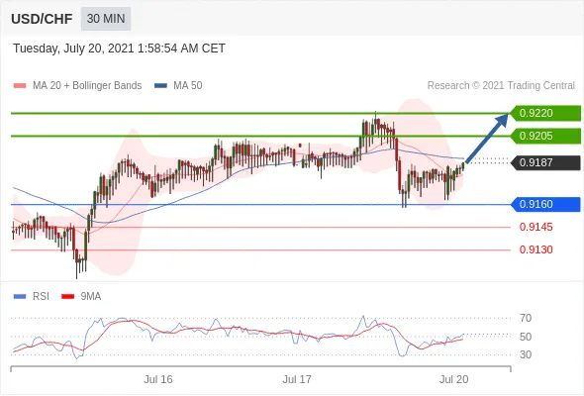
Task: Click the blue RSI legend swatch
Action: coord(20,297)
